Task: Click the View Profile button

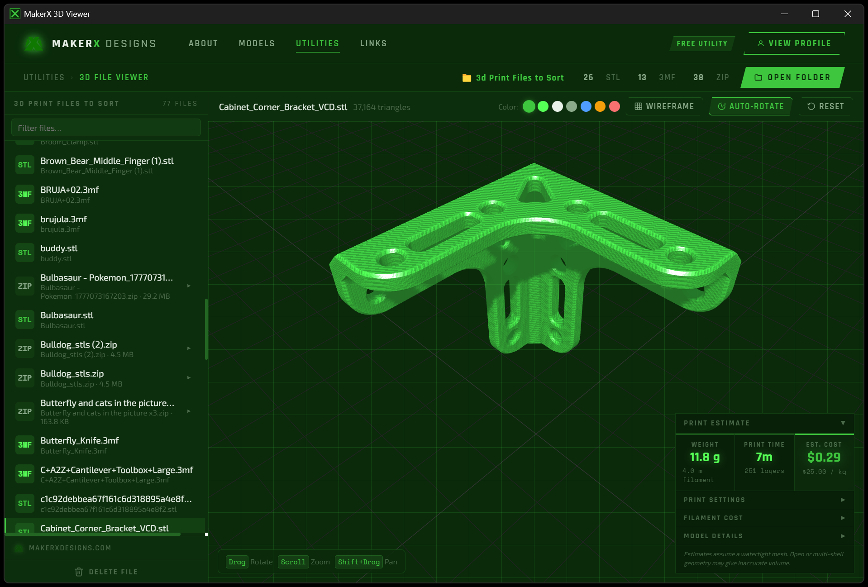Action: coord(794,43)
